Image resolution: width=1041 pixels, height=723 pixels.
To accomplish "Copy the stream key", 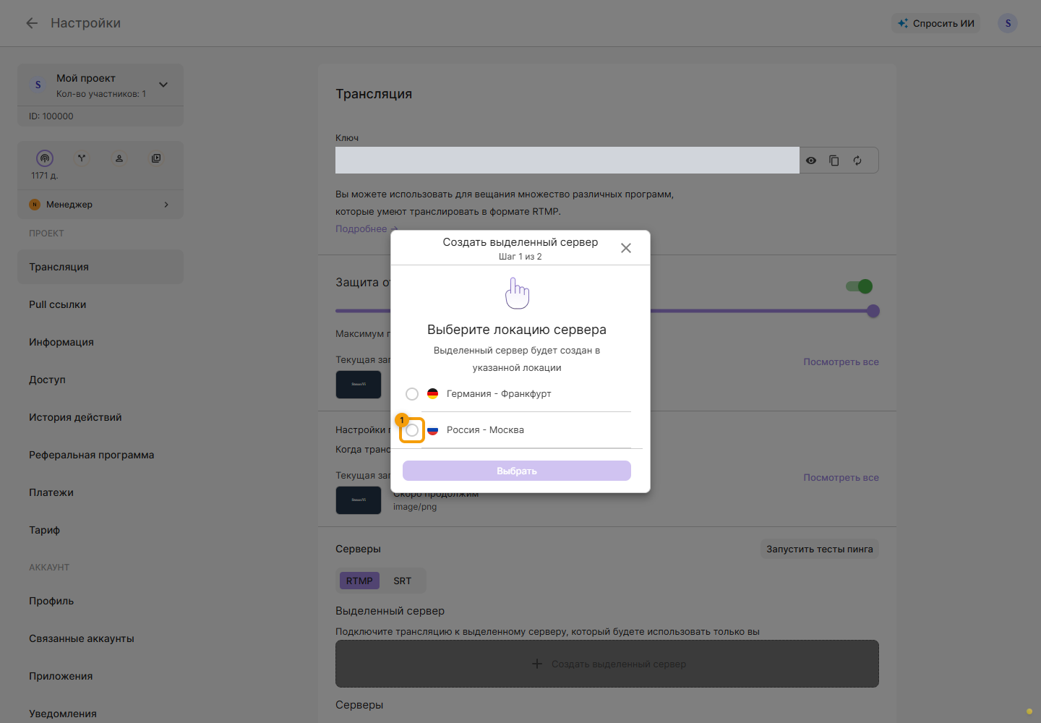I will pos(834,161).
